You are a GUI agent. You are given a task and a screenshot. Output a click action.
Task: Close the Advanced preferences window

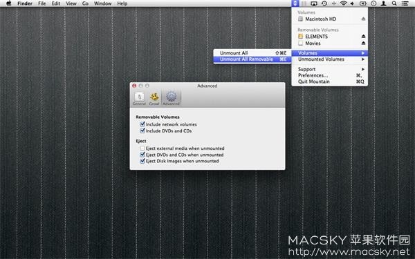134,86
